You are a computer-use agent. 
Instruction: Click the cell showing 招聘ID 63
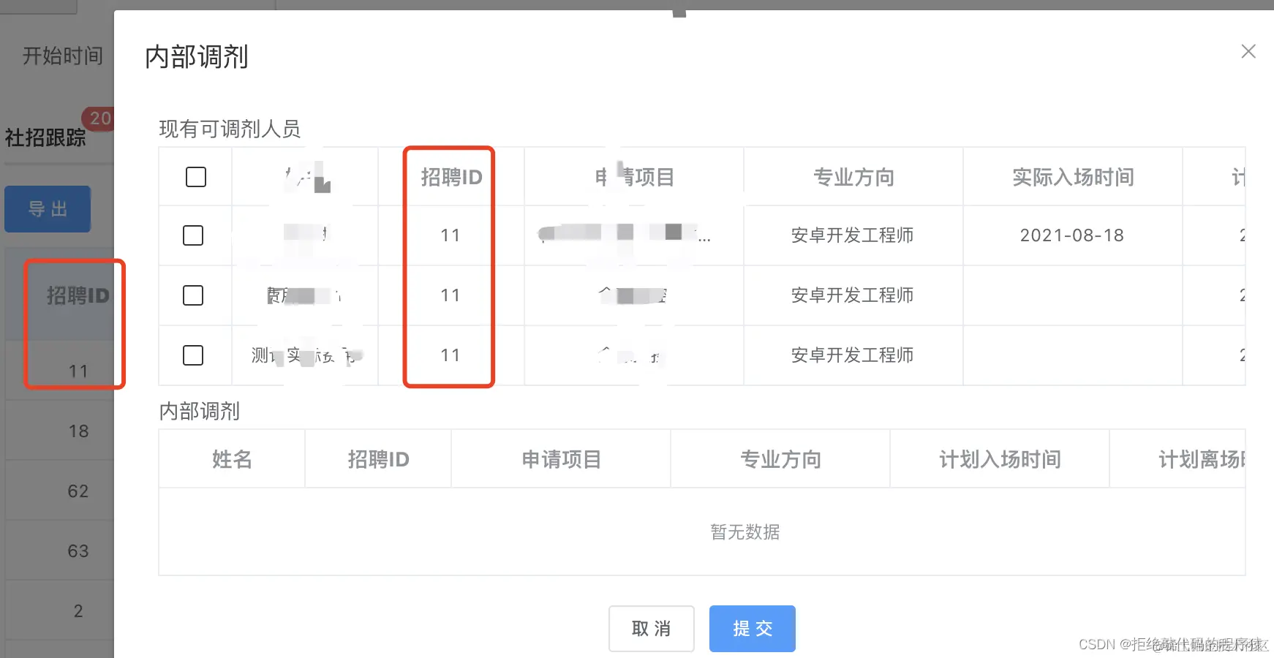78,551
